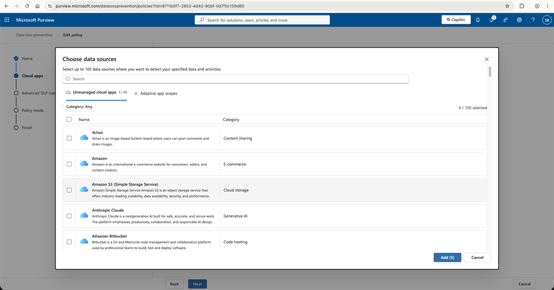Click the Amazon cloud app icon

84,164
